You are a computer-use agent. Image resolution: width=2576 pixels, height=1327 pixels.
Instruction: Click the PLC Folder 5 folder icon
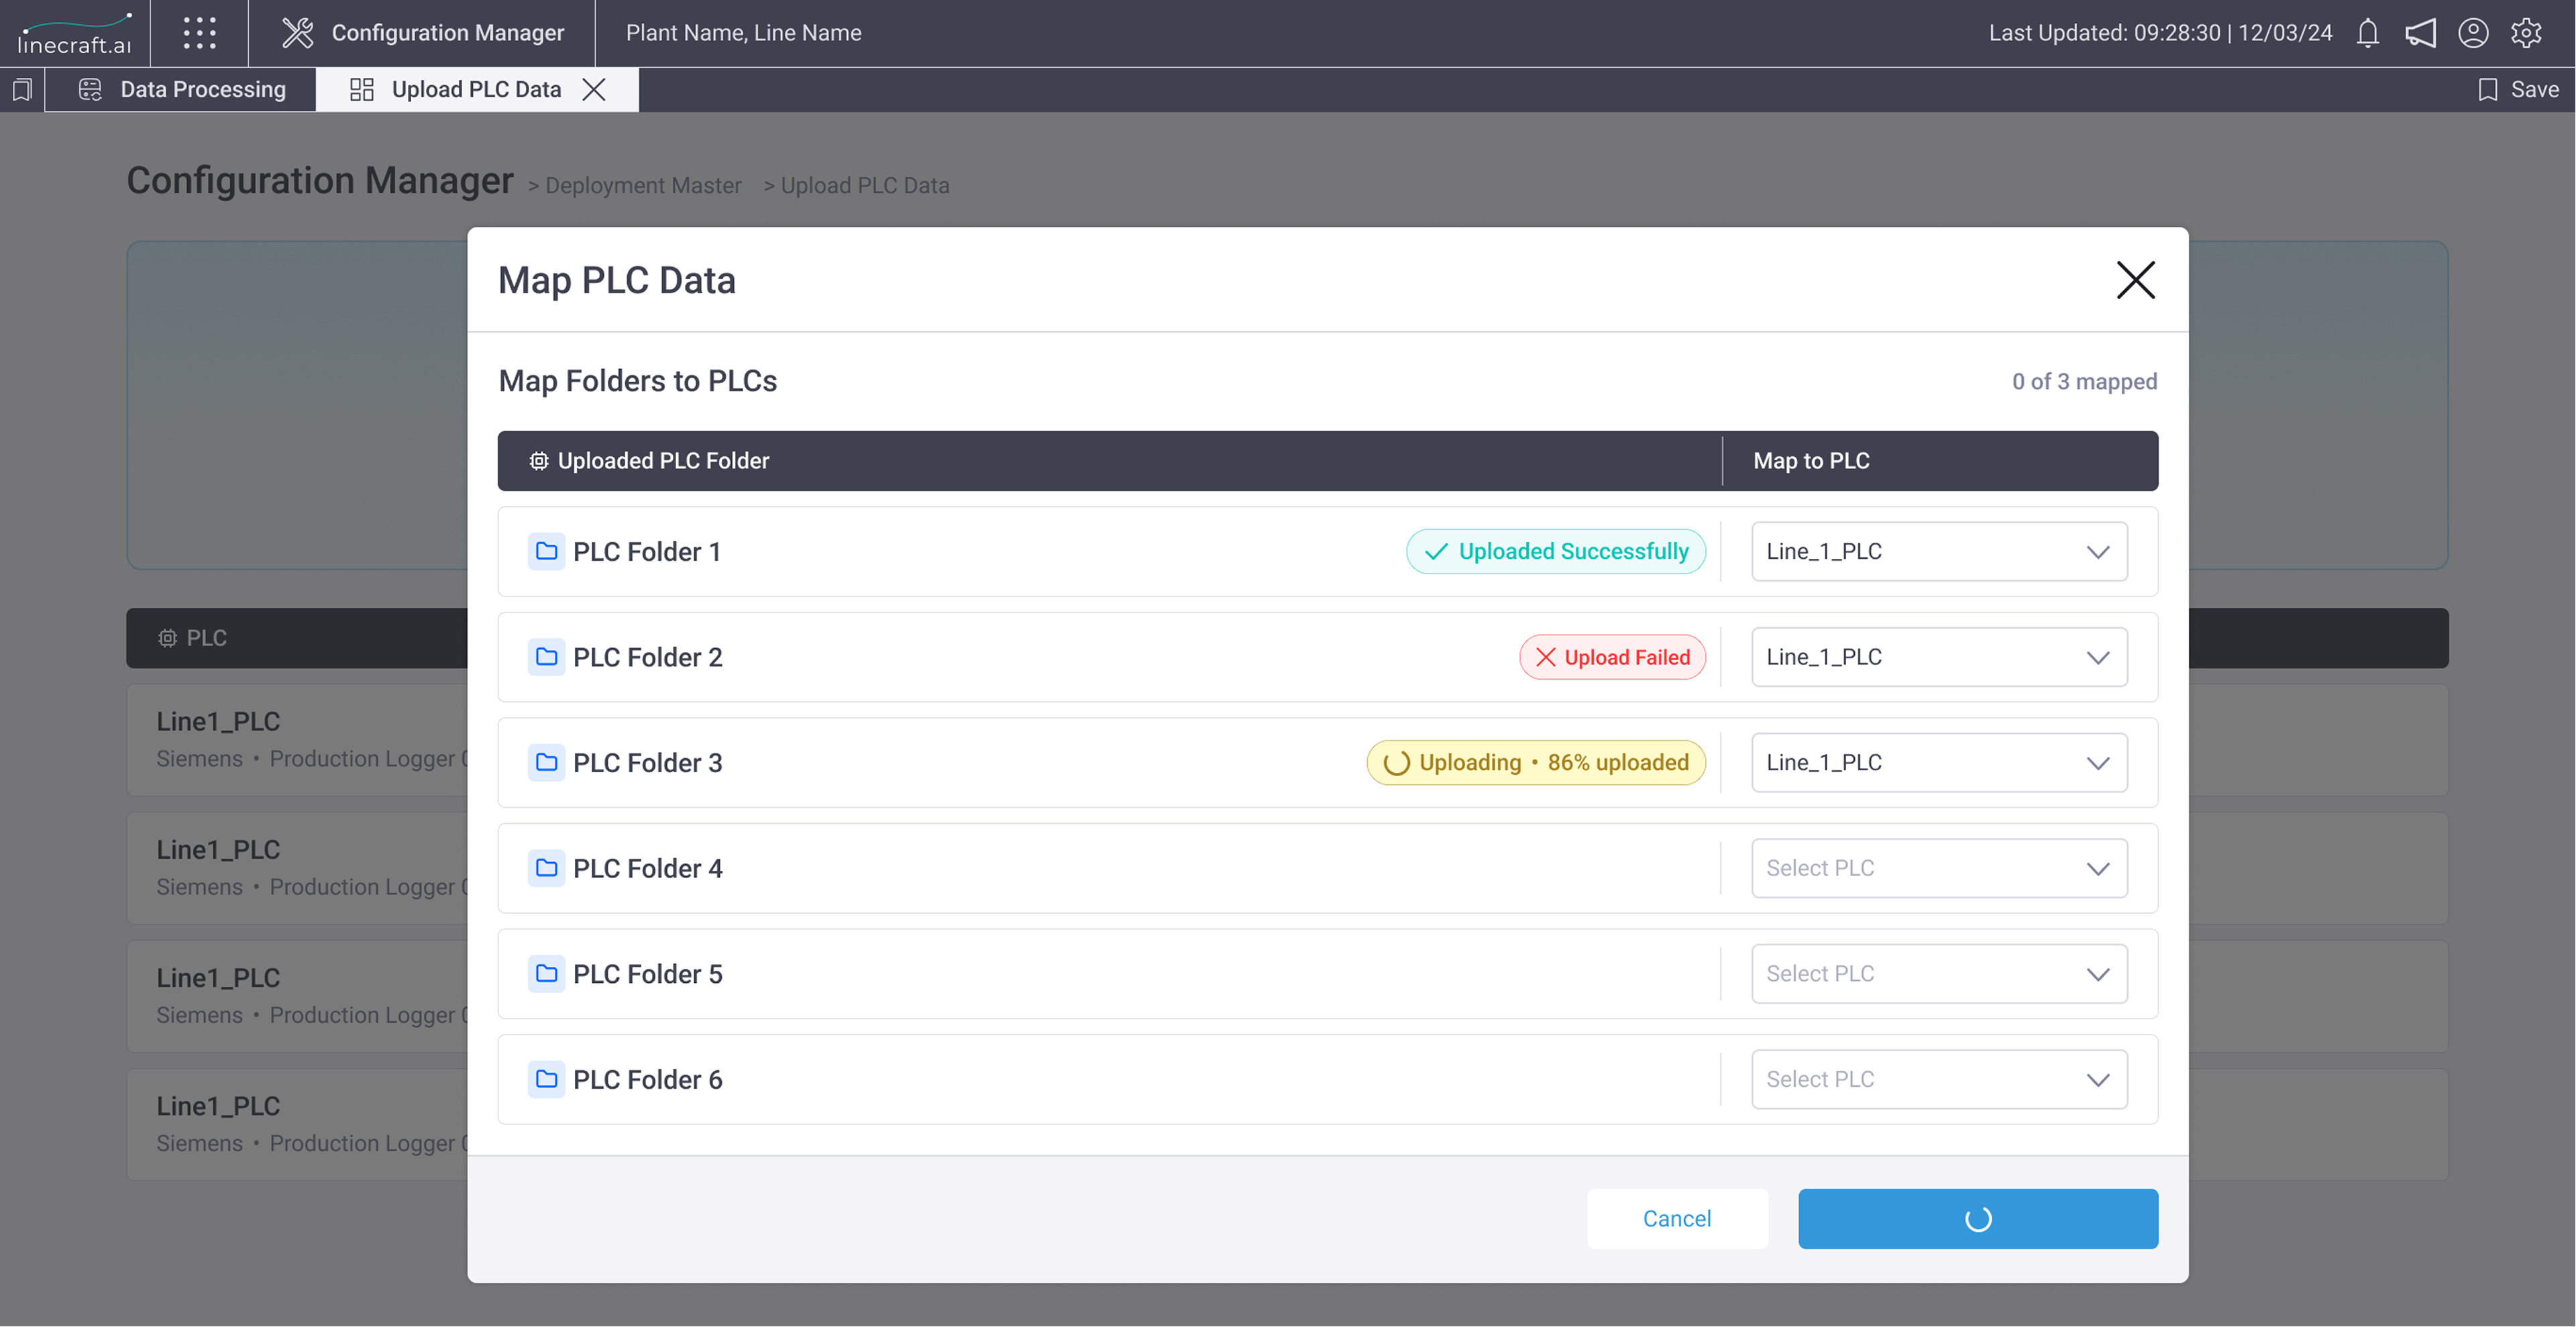[546, 974]
